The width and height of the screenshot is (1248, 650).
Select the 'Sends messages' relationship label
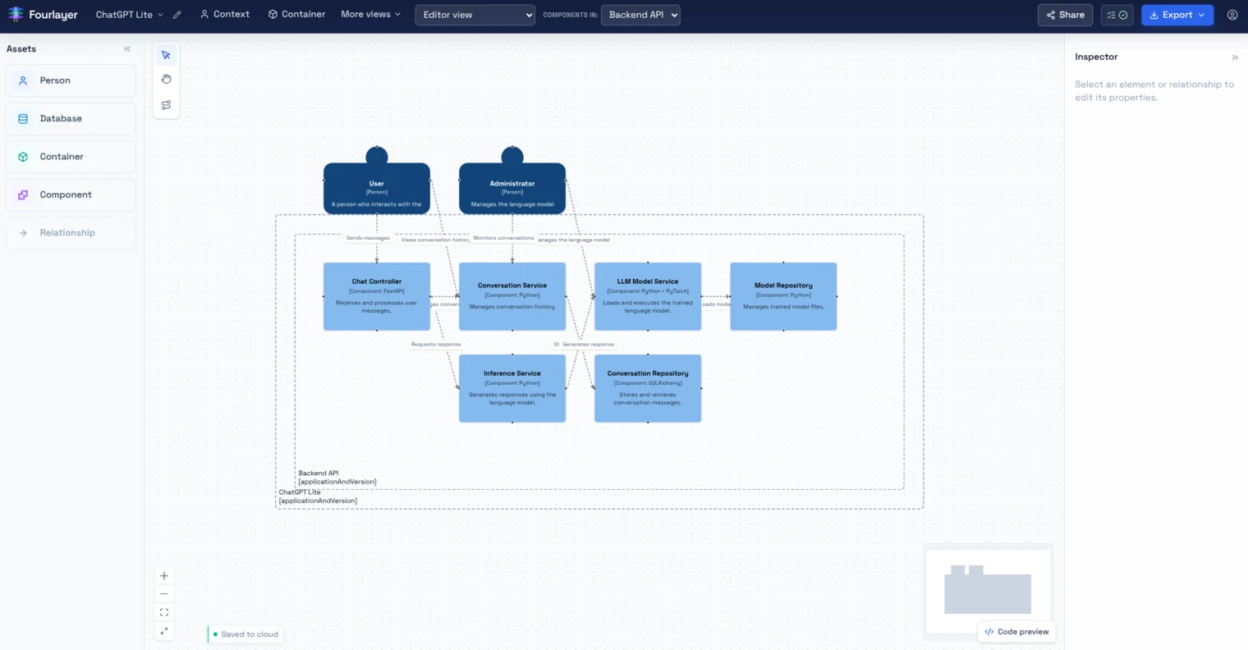(x=368, y=238)
